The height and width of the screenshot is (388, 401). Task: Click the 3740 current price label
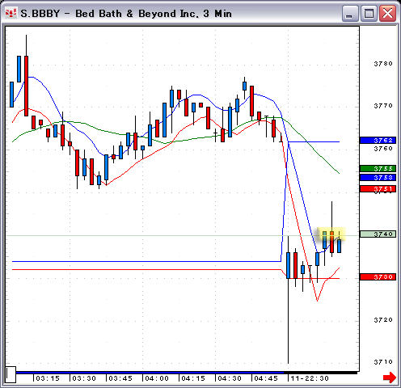[x=378, y=234]
